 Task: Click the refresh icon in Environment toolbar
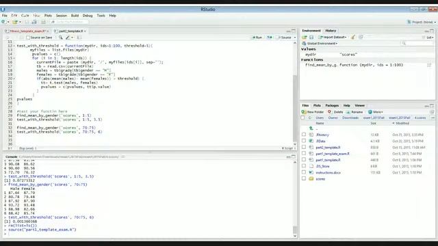click(x=361, y=37)
